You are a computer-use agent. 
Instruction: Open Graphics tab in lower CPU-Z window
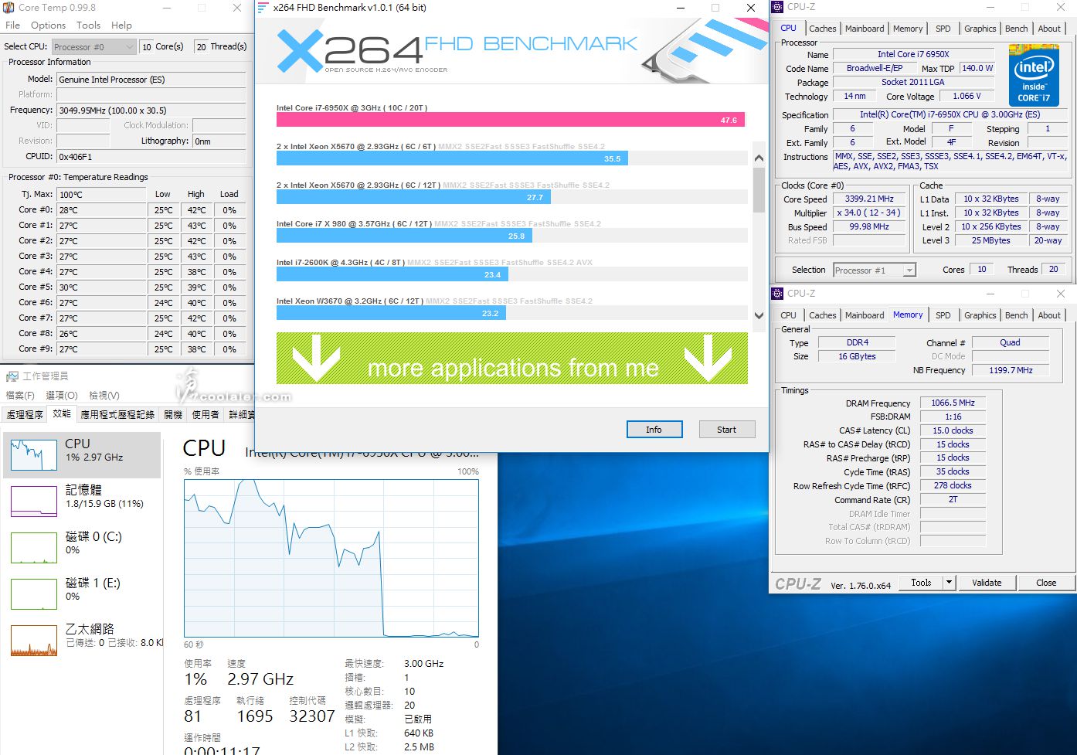pos(980,315)
